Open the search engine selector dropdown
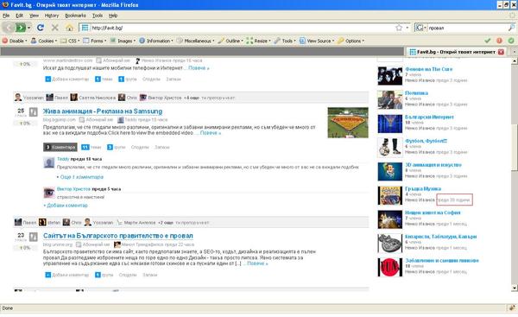Viewport: 518px width, 317px height. tap(421, 28)
